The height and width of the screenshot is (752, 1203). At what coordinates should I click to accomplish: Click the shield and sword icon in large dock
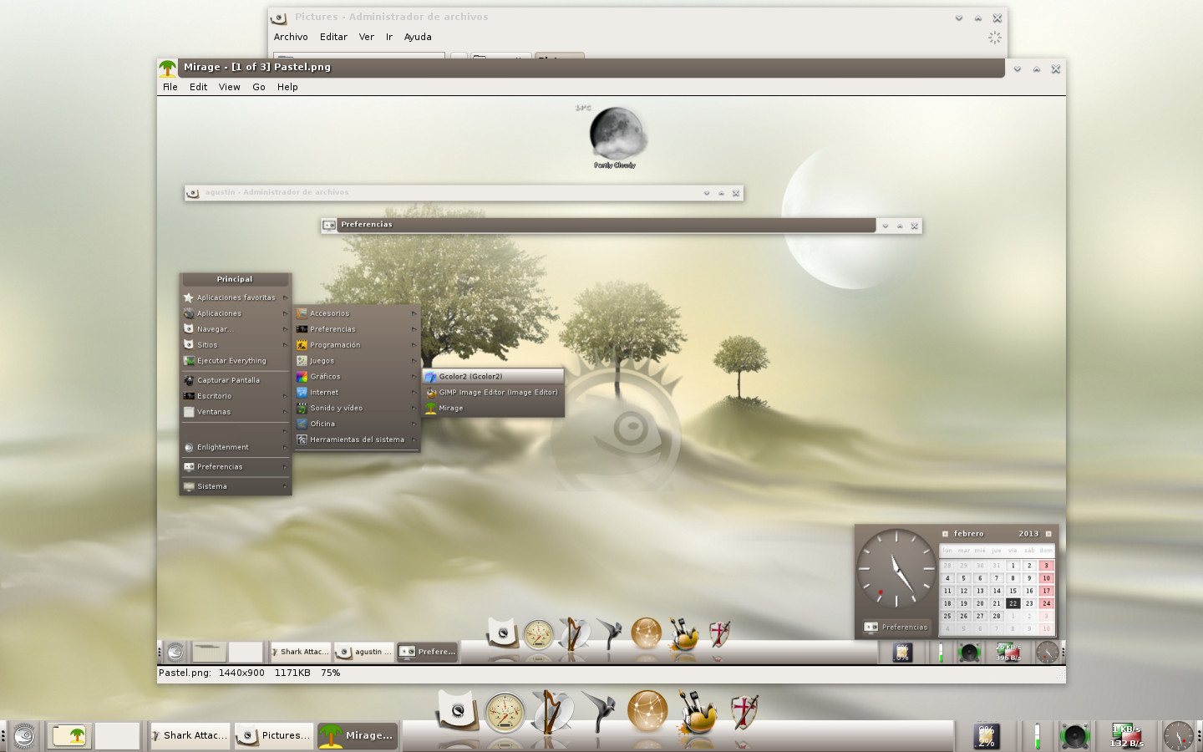743,712
